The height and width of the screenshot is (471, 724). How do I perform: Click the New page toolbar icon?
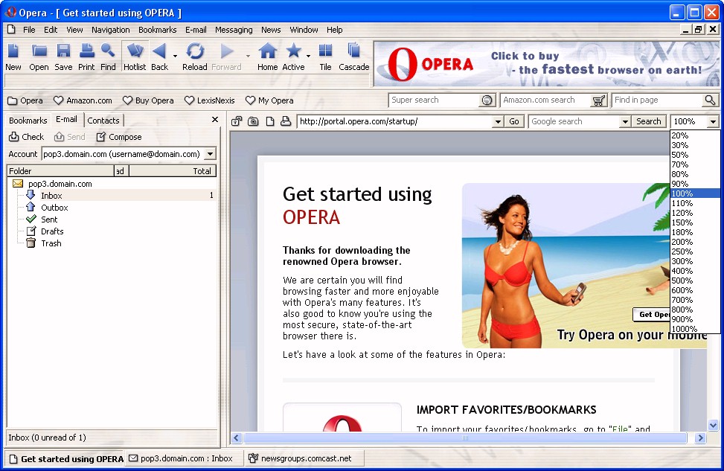click(x=13, y=57)
